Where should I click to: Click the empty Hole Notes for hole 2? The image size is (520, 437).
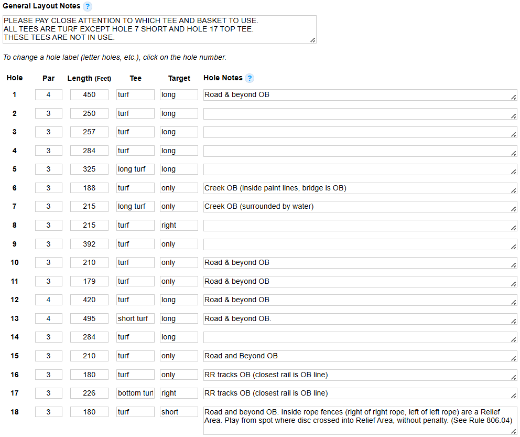pos(360,113)
